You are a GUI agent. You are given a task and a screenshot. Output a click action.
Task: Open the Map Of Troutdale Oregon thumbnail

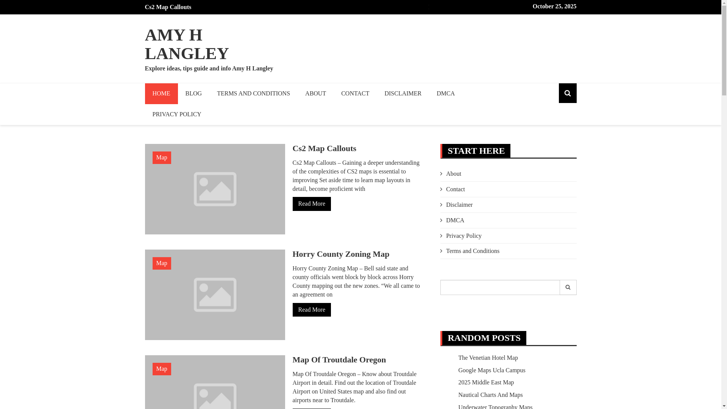coord(215,382)
